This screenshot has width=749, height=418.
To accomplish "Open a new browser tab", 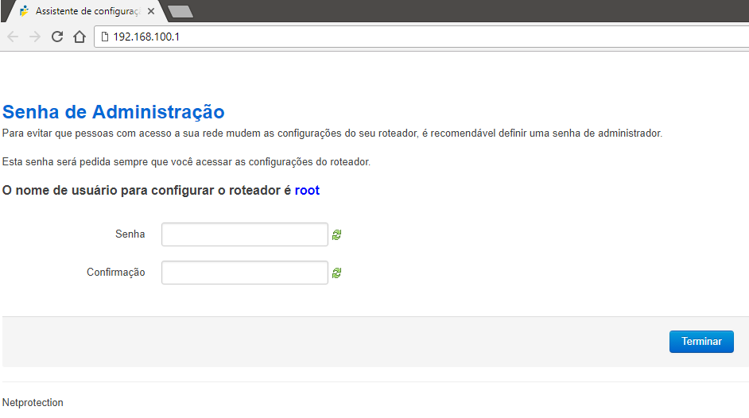I will (x=181, y=11).
